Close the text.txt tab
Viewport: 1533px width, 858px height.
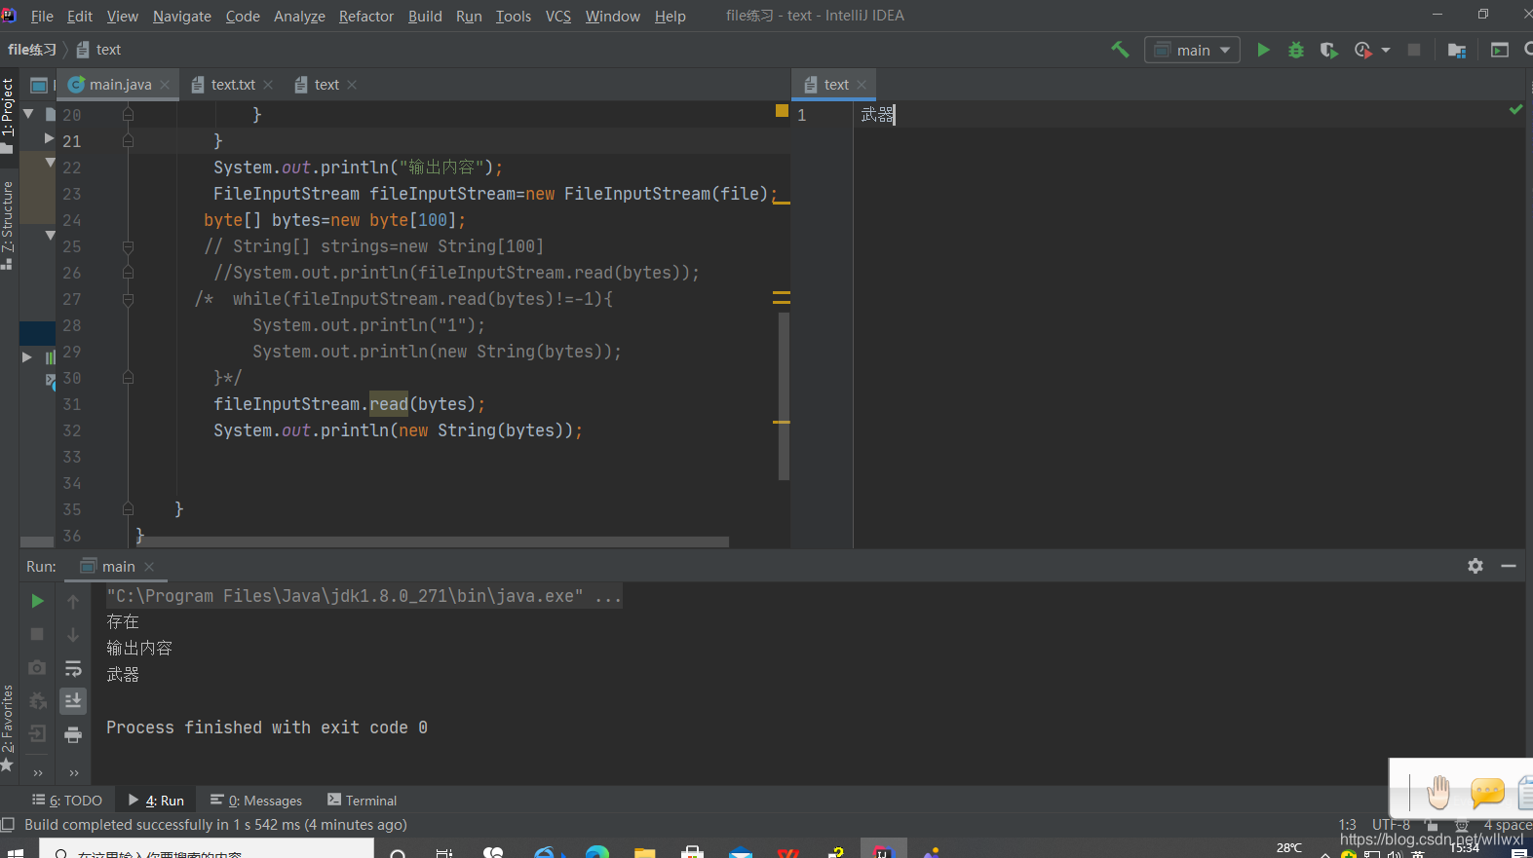click(x=268, y=85)
